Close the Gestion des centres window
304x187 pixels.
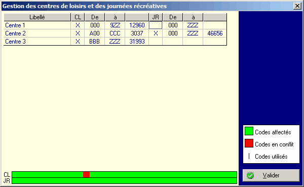click(x=297, y=6)
